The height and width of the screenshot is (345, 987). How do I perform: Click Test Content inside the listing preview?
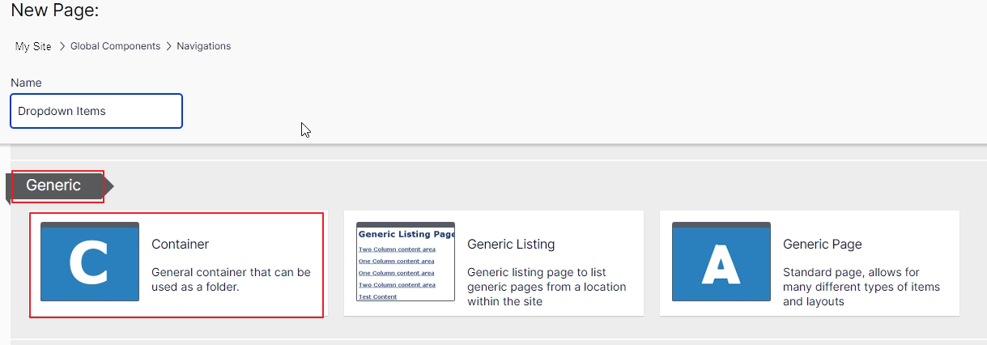[x=378, y=297]
